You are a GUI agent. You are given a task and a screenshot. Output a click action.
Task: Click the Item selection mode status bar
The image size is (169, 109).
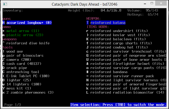pyautogui.click(x=118, y=105)
